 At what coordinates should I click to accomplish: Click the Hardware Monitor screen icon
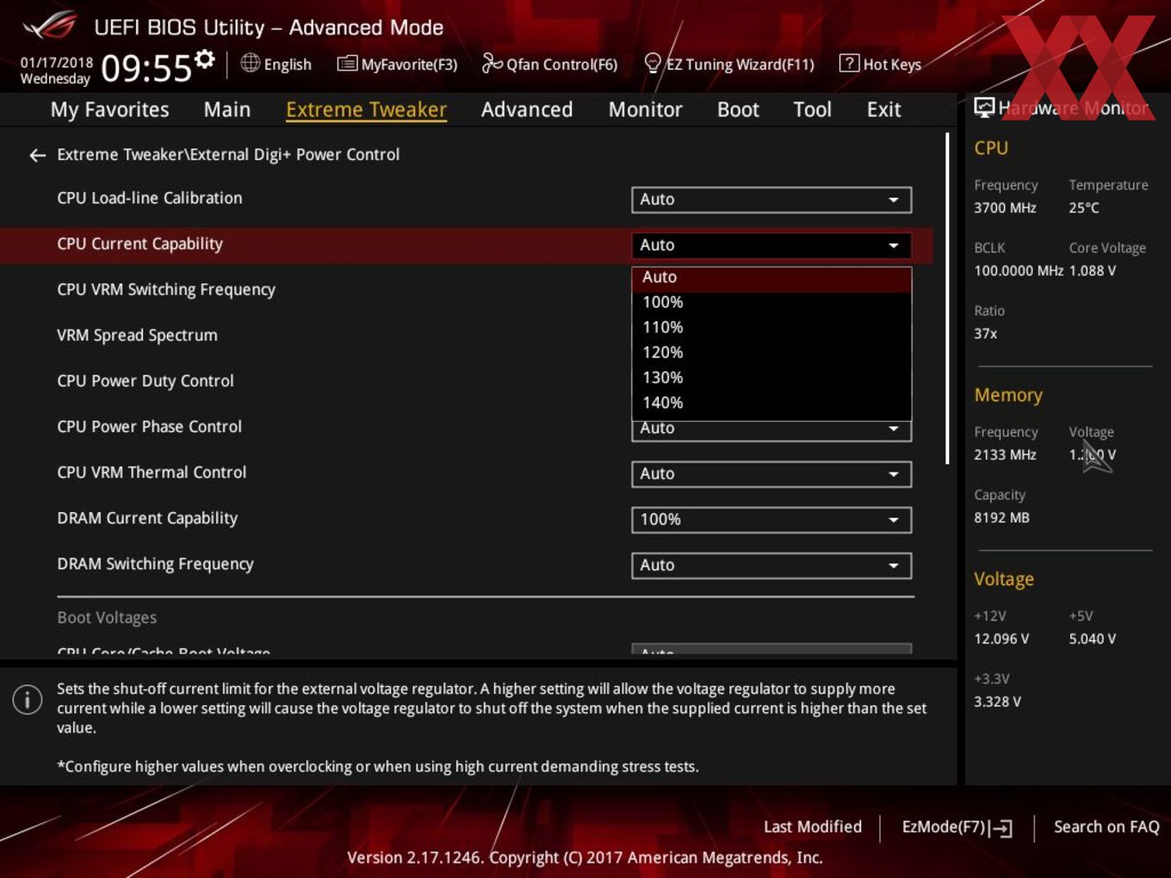[x=984, y=108]
